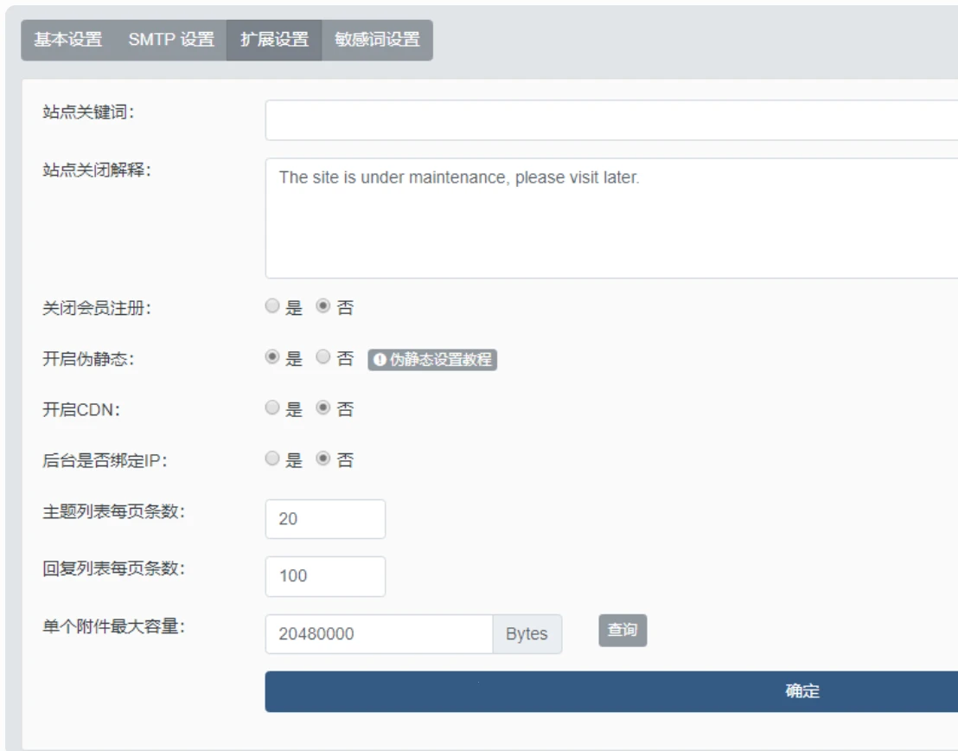
Task: Select 是 to close member registration
Action: (x=272, y=303)
